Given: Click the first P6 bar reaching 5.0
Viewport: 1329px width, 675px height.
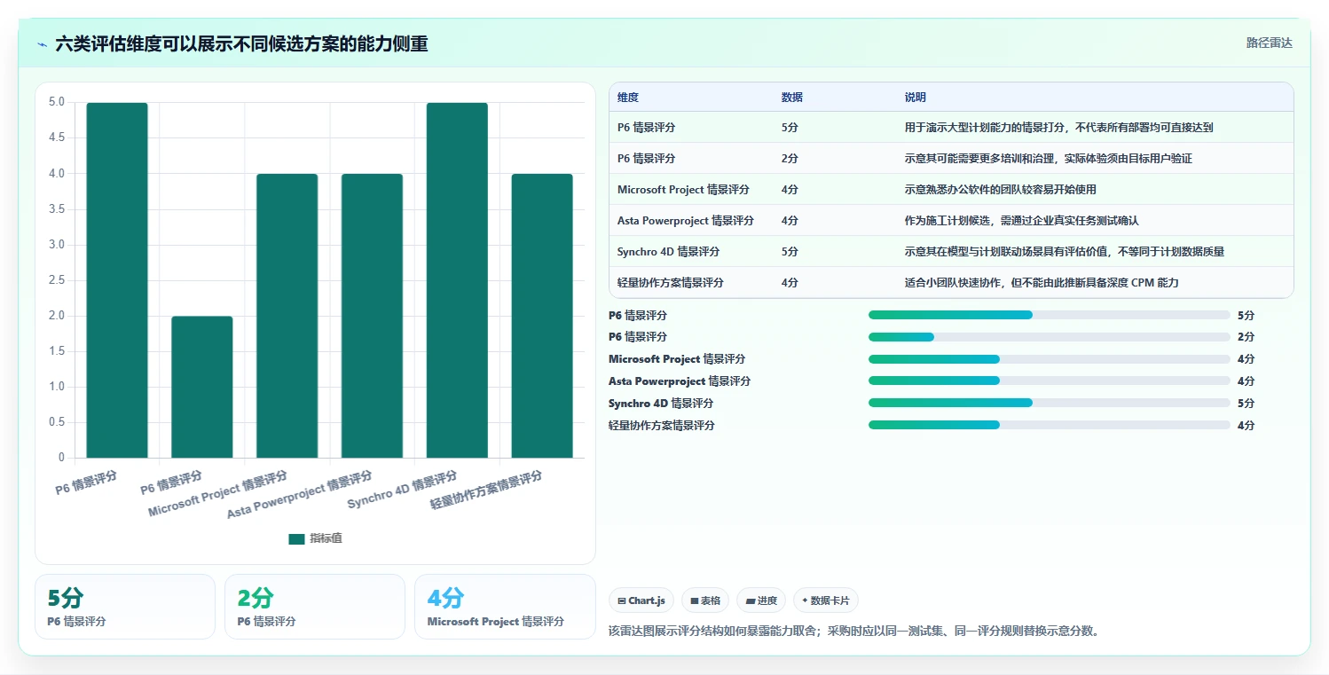Looking at the screenshot, I should tap(117, 280).
